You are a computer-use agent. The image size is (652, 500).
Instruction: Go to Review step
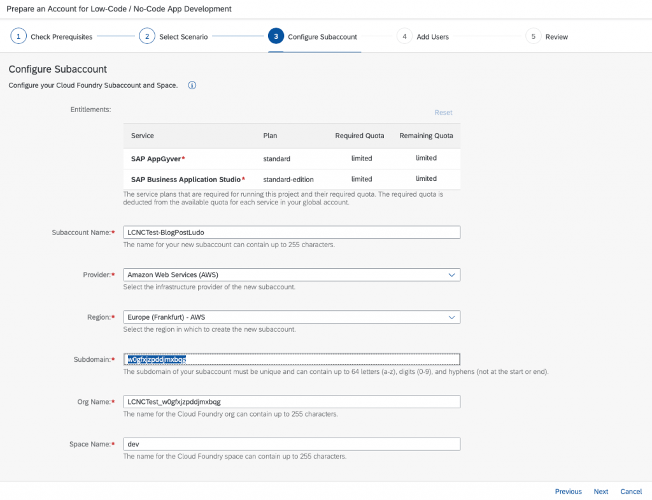pos(556,37)
